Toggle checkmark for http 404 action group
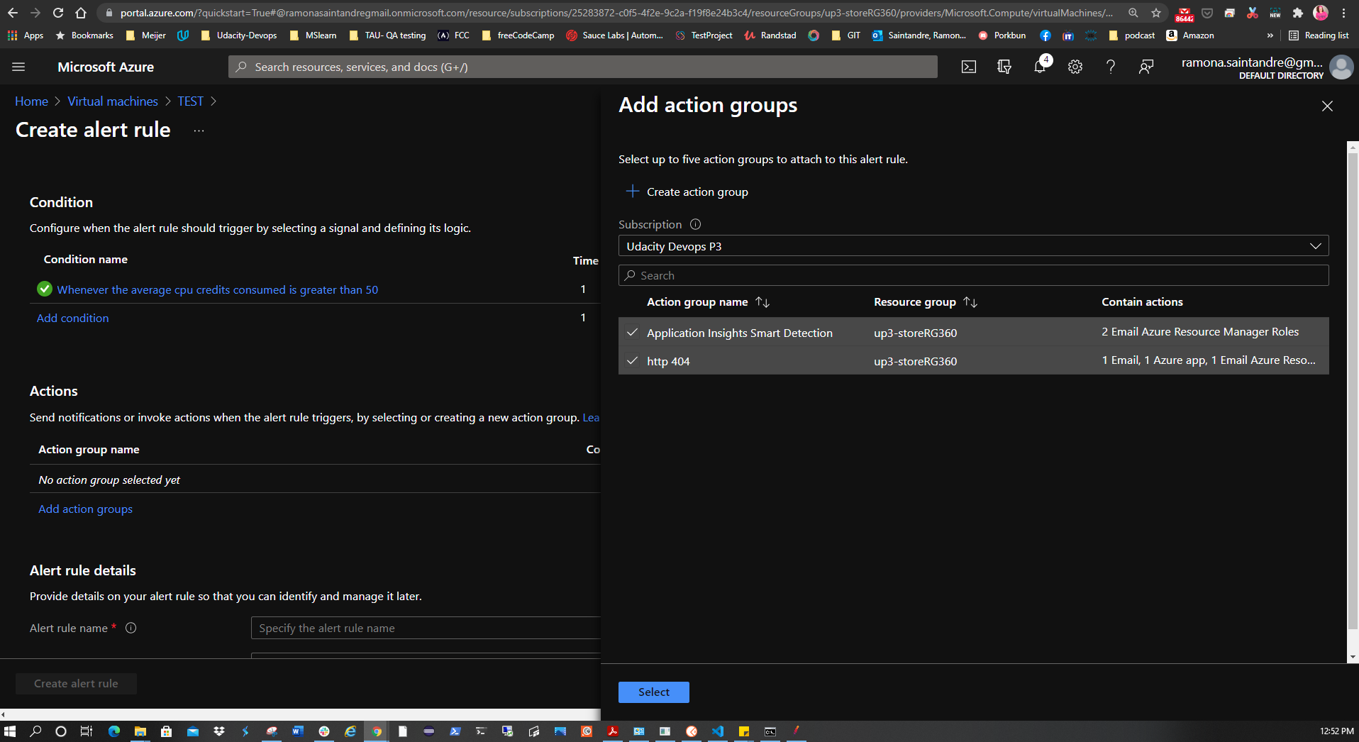1359x742 pixels. point(632,360)
